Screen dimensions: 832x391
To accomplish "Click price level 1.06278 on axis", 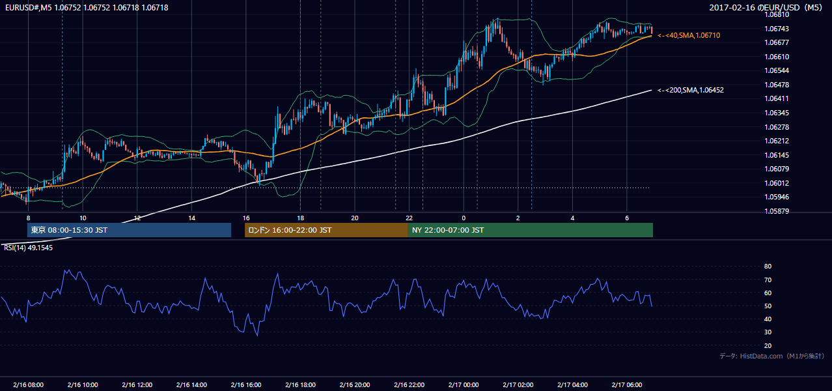I will (x=777, y=126).
